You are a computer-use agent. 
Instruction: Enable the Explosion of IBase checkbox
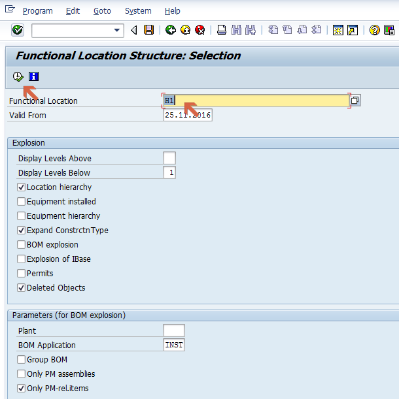tap(21, 259)
